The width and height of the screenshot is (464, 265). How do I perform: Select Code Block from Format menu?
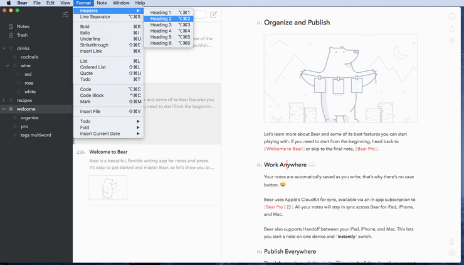click(92, 95)
